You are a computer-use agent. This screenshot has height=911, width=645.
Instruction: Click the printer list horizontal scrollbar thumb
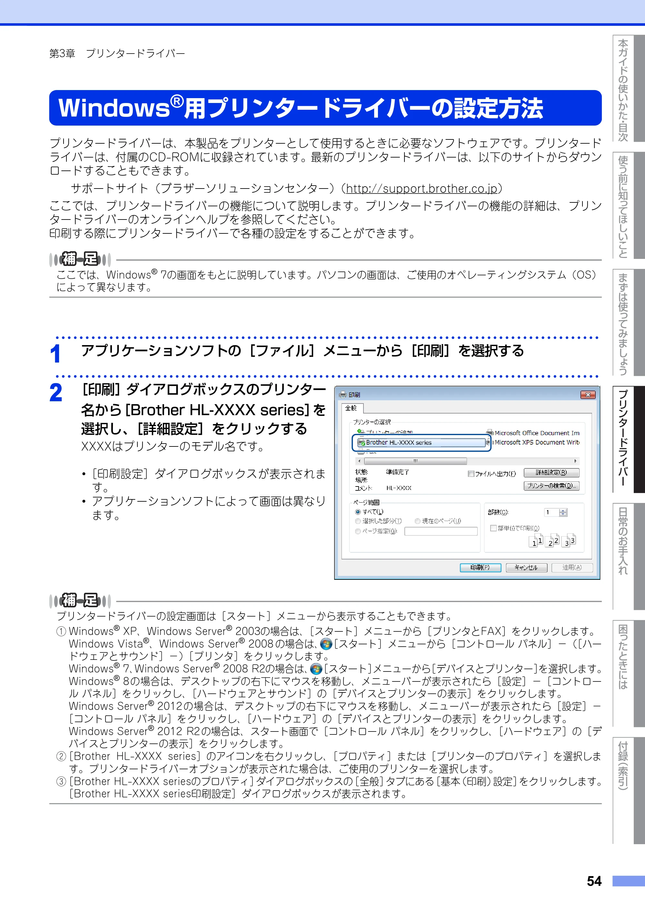415,461
